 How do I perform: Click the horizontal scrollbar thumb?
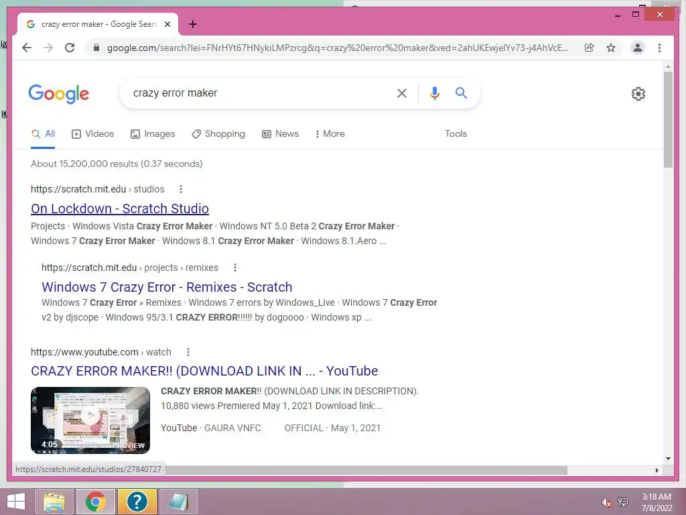pyautogui.click(x=366, y=470)
